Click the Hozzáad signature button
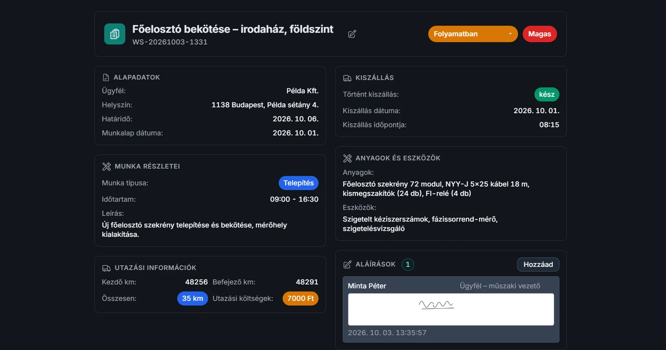This screenshot has width=666, height=350. (538, 265)
